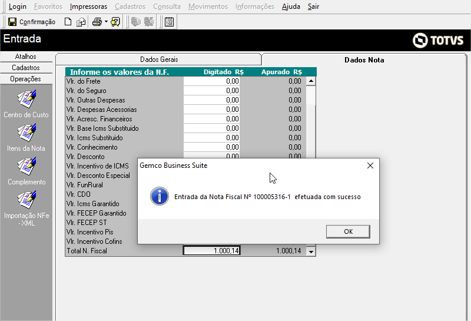This screenshot has height=321, width=471.
Task: Click the Vlr. Acresc. Financeiros Digitado field
Action: coord(212,119)
